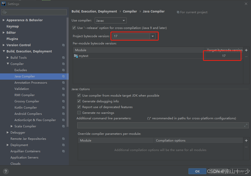Select Keymap in settings tree

(x=12, y=26)
